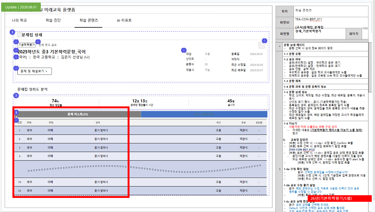Screen dimensions: 375x212
Task: Click the 문항수 label
Action: tap(190, 64)
